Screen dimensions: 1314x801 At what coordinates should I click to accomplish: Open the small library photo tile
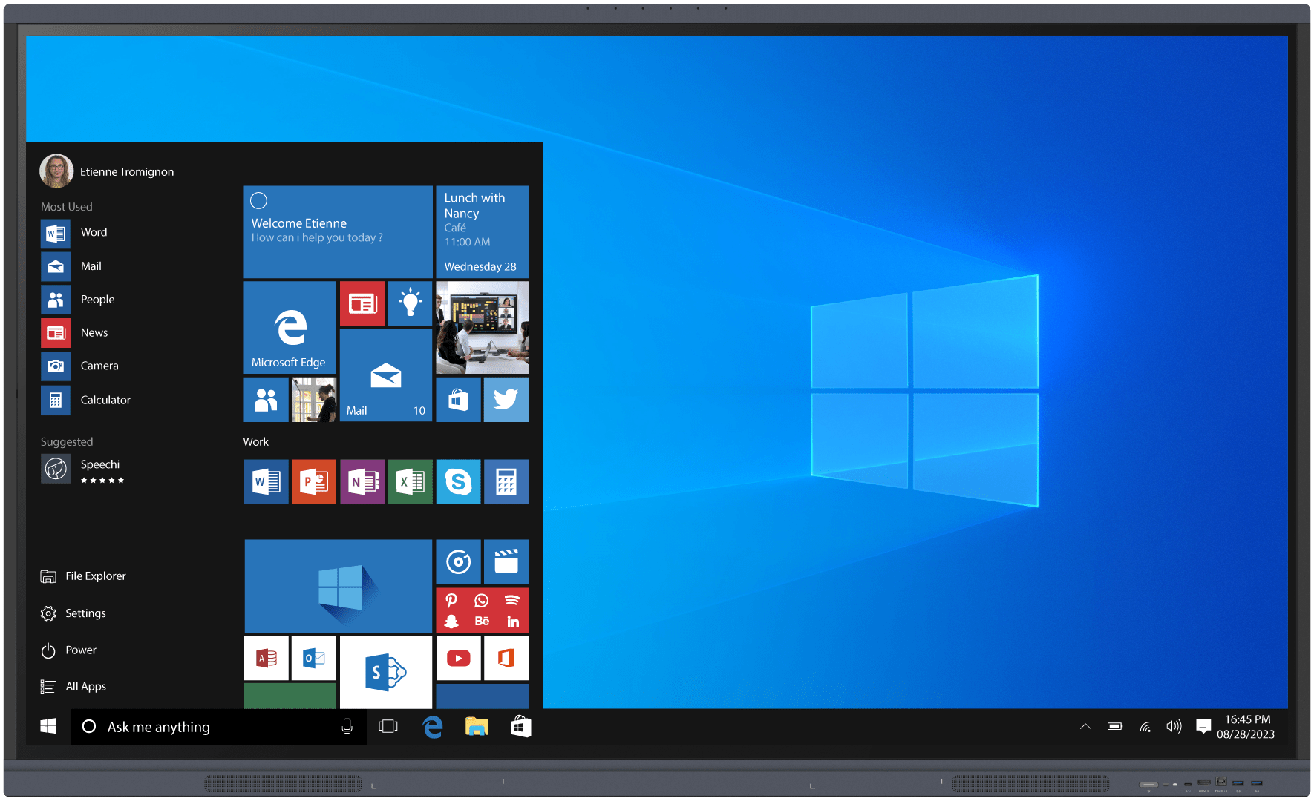tap(314, 400)
